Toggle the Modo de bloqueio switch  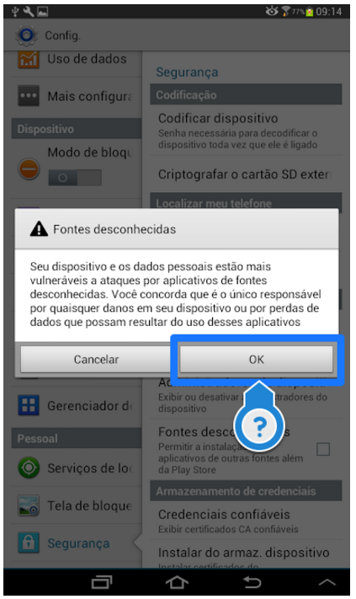click(x=75, y=178)
